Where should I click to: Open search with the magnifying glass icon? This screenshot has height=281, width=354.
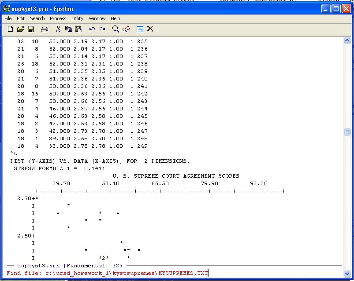116,29
